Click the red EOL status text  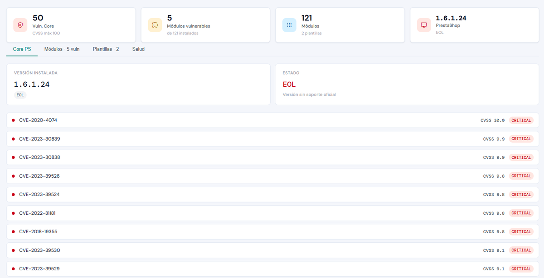pyautogui.click(x=289, y=84)
